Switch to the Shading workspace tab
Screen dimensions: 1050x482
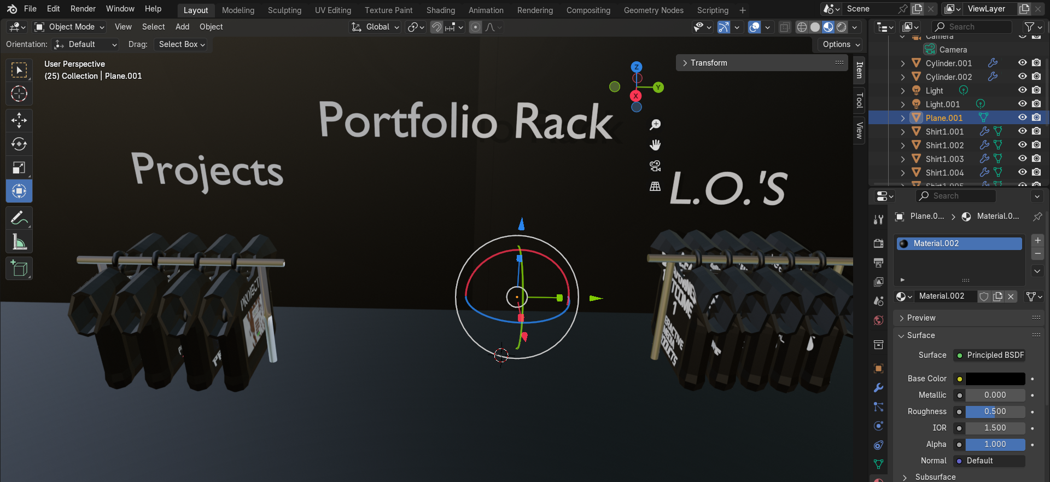coord(440,10)
